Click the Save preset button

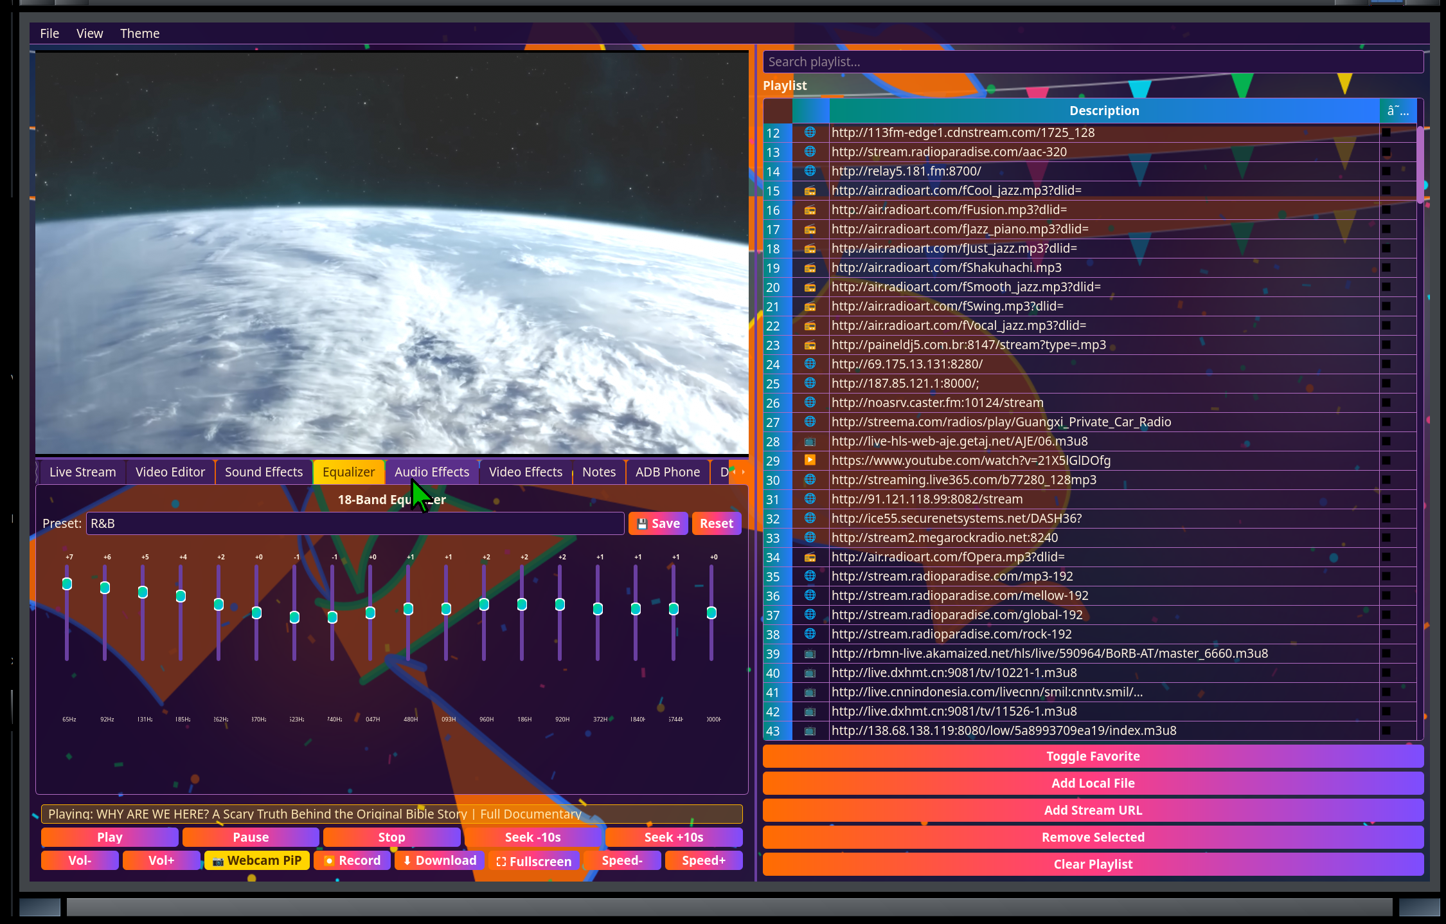coord(658,523)
